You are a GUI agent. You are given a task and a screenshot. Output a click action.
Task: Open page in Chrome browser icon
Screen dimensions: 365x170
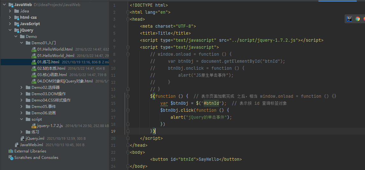coord(358,19)
